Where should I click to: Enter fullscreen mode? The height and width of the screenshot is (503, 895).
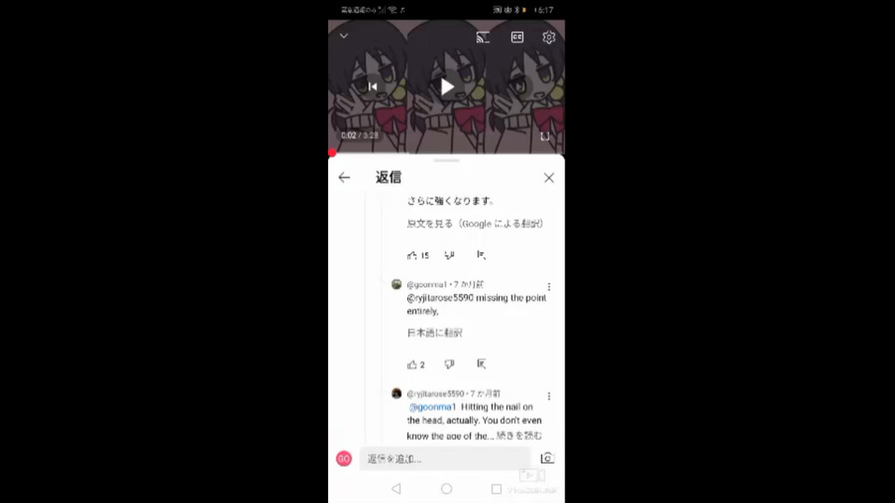coord(545,136)
